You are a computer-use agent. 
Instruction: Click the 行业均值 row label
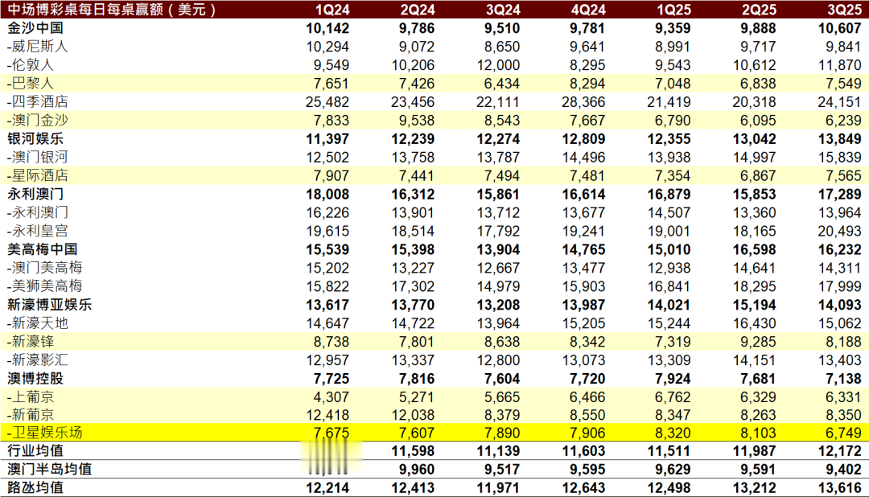click(35, 451)
